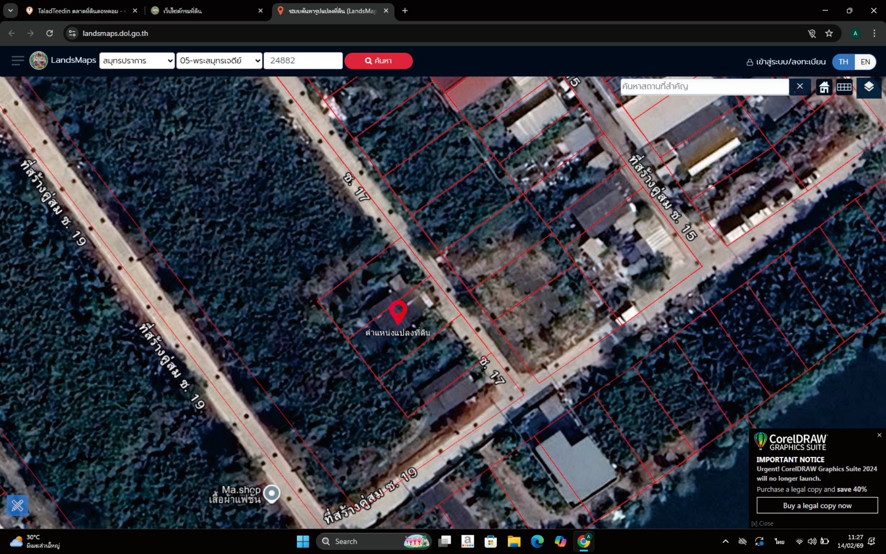Viewport: 886px width, 554px height.
Task: Switch language to TH
Action: point(843,62)
